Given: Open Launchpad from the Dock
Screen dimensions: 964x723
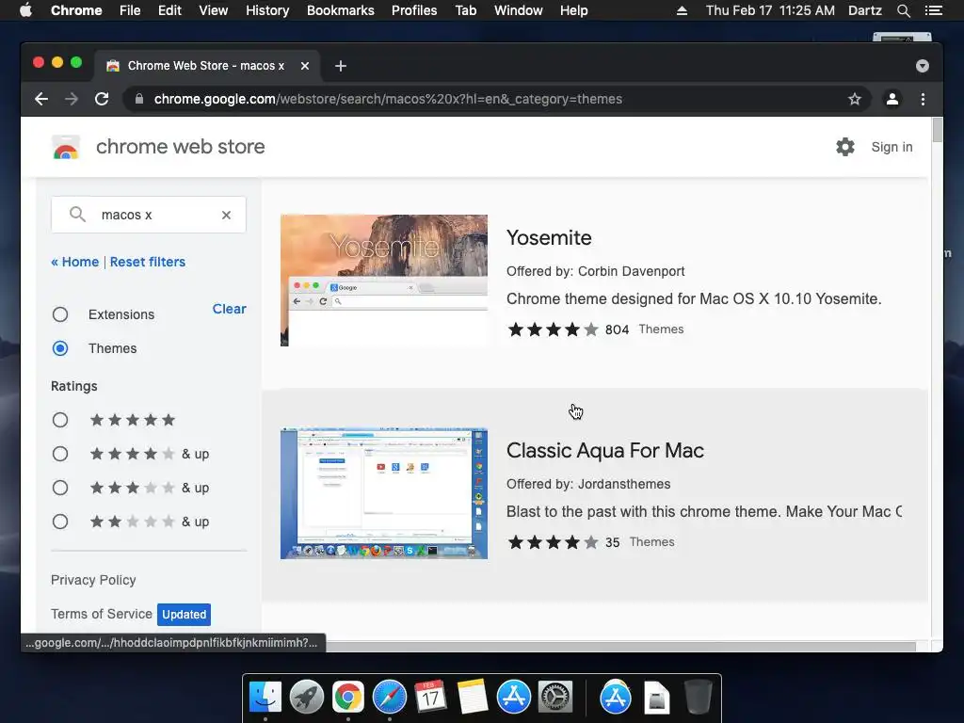Looking at the screenshot, I should point(306,698).
